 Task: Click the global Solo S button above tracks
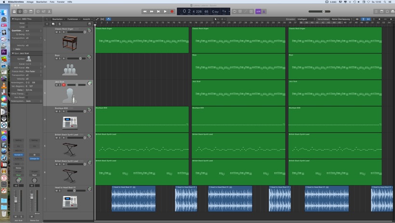pos(59,24)
